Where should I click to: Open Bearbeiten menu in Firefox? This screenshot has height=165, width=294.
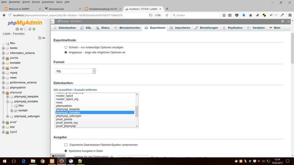pos(14,2)
